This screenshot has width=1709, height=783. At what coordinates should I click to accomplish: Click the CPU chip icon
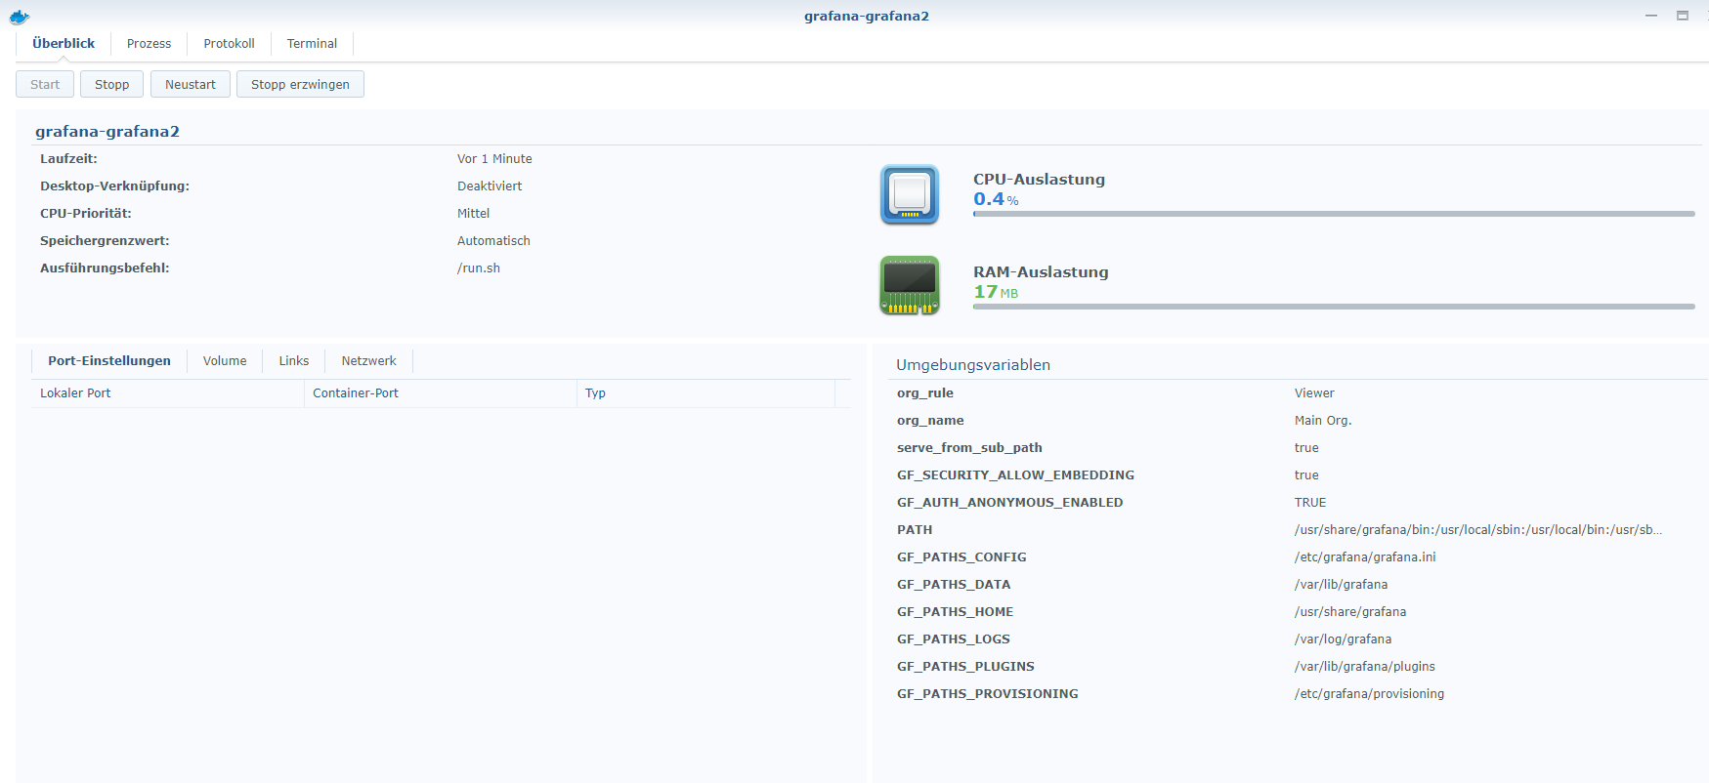coord(910,194)
